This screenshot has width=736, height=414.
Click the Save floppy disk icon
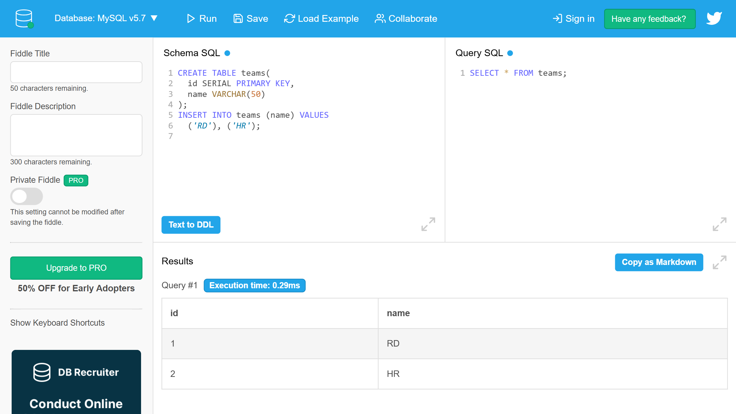tap(238, 19)
